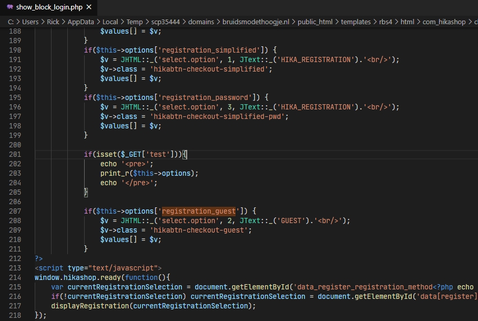Click line number 190 in the gutter
Screen dimensions: 478x321
tap(15, 50)
